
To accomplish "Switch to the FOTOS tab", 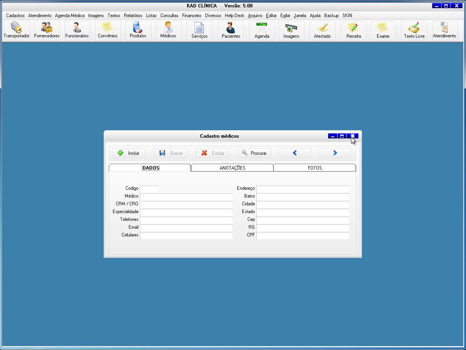I will (x=315, y=168).
